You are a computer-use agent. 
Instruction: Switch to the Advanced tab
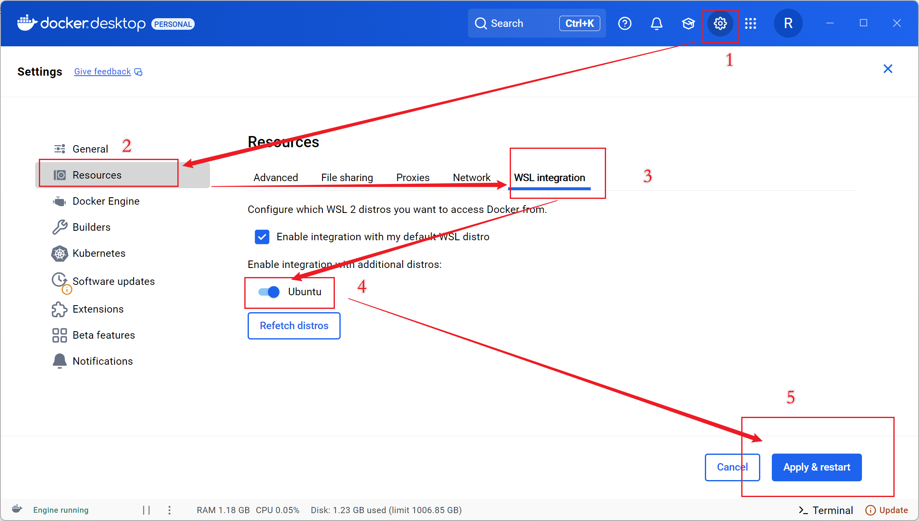276,177
